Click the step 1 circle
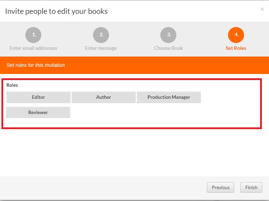269x201 pixels. [33, 35]
